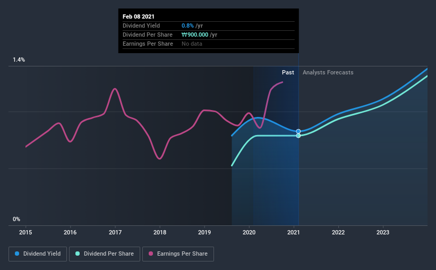Click the 0.8% dividend yield value

pyautogui.click(x=187, y=26)
